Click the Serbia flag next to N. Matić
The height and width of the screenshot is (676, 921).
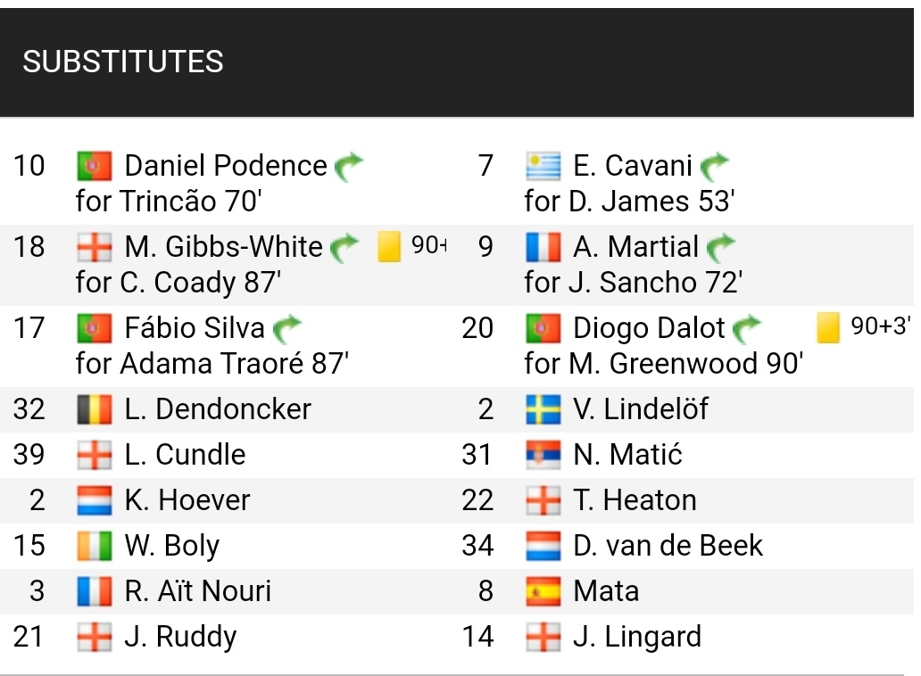pos(543,456)
